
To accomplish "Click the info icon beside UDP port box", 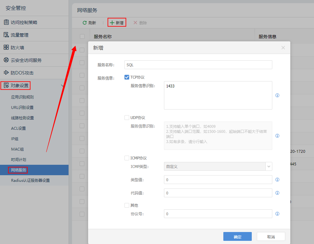I will [277, 136].
